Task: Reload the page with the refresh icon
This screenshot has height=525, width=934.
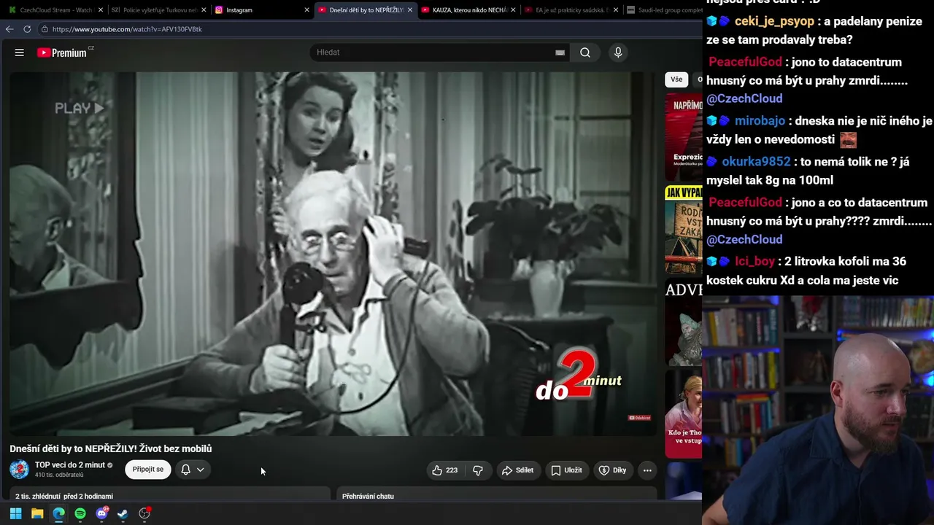Action: coord(27,29)
